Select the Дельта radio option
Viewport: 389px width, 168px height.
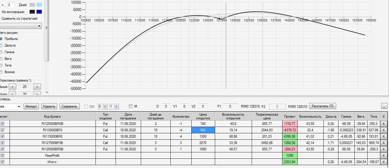click(x=1, y=45)
